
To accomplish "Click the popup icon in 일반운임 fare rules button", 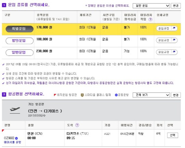I will (174, 52).
